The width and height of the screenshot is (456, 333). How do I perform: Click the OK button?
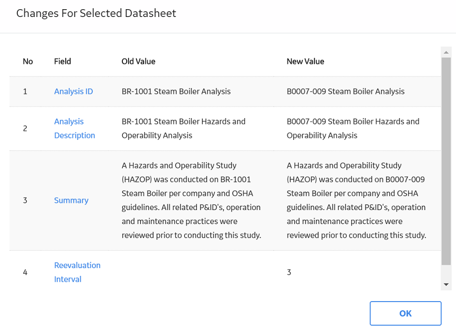[405, 313]
